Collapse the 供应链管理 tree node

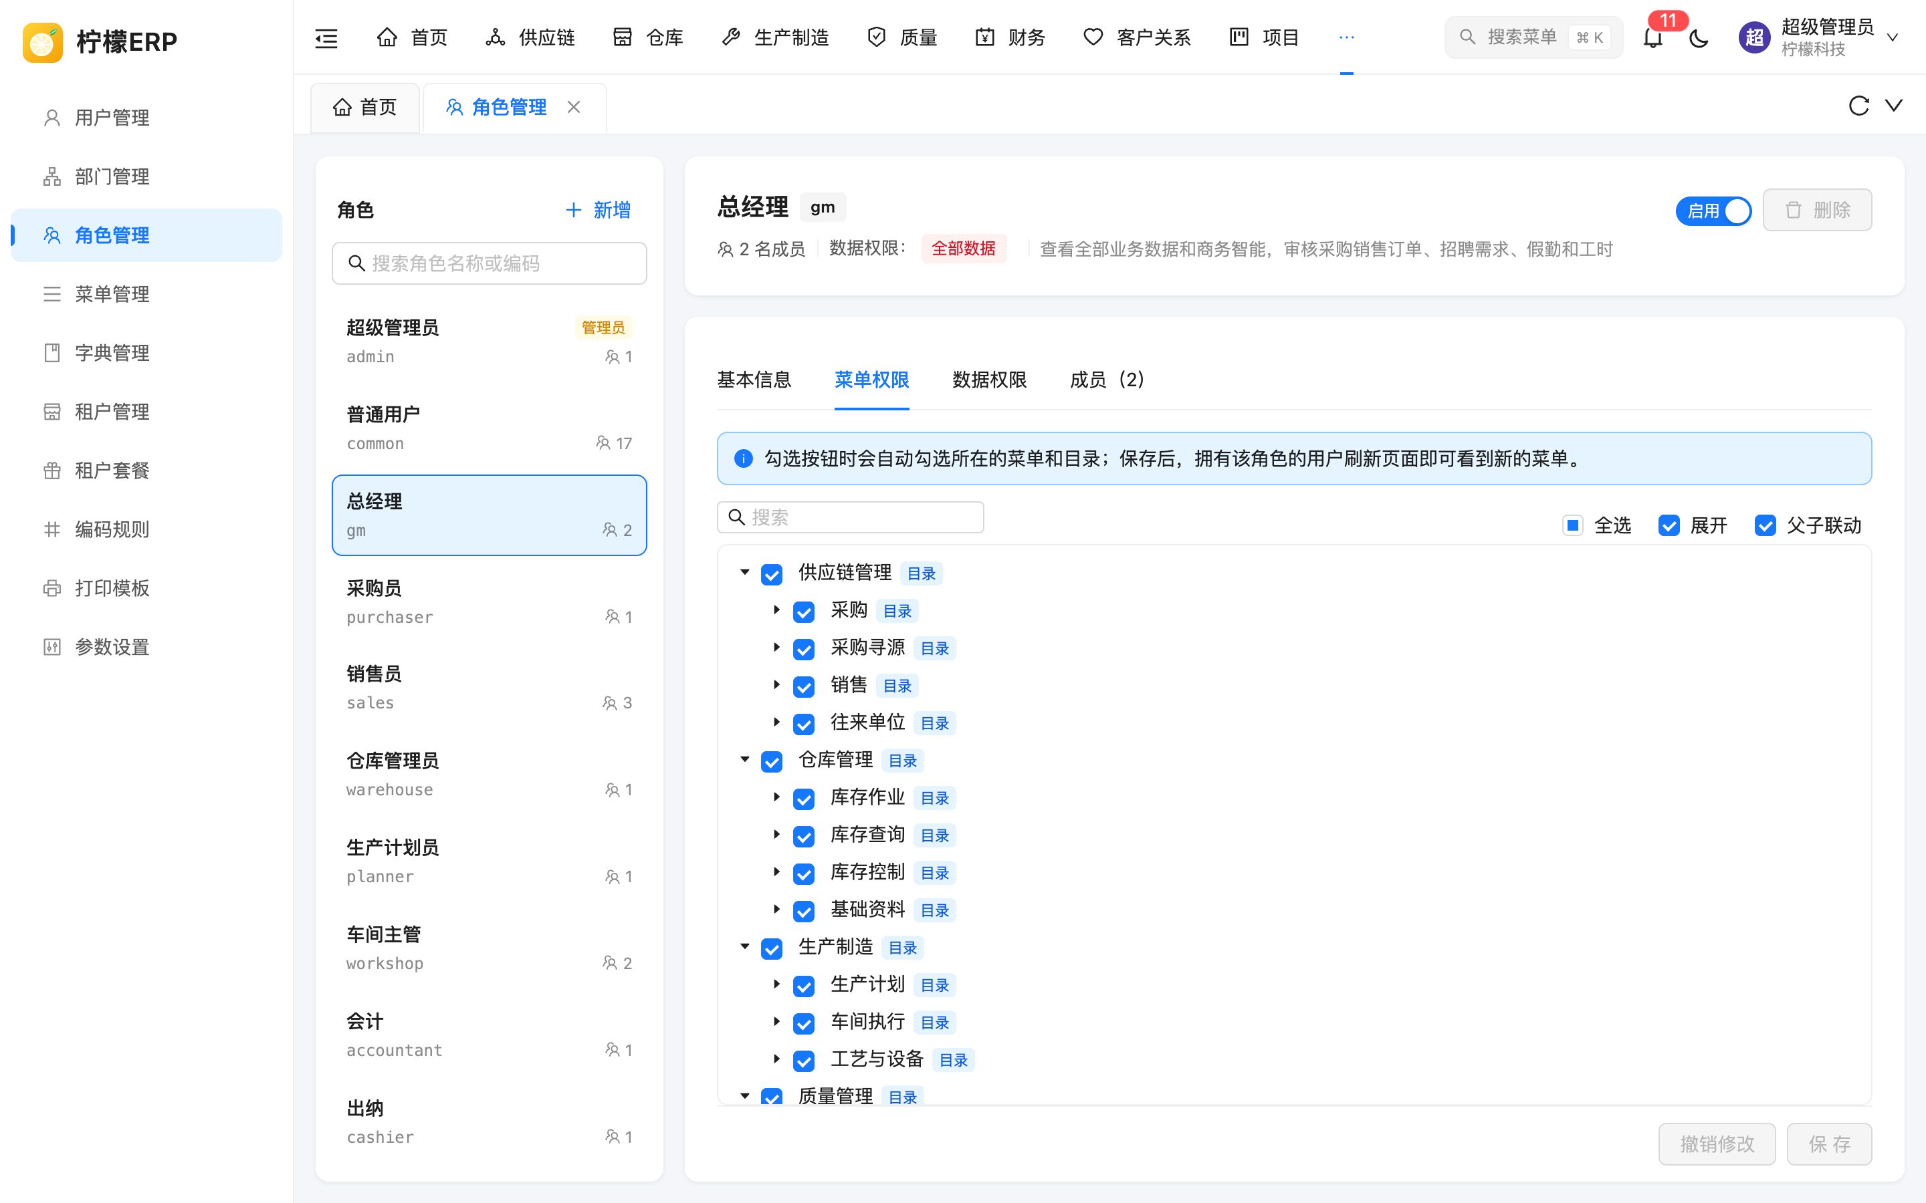point(745,572)
